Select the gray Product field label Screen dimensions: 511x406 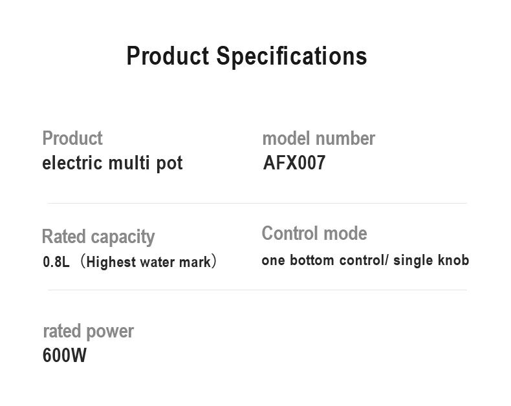point(72,138)
